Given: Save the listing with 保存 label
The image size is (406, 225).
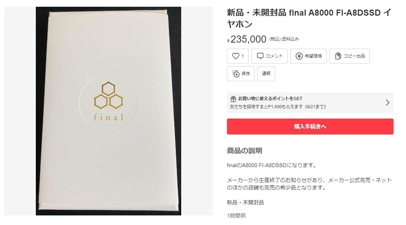Looking at the screenshot, I should pyautogui.click(x=245, y=74).
